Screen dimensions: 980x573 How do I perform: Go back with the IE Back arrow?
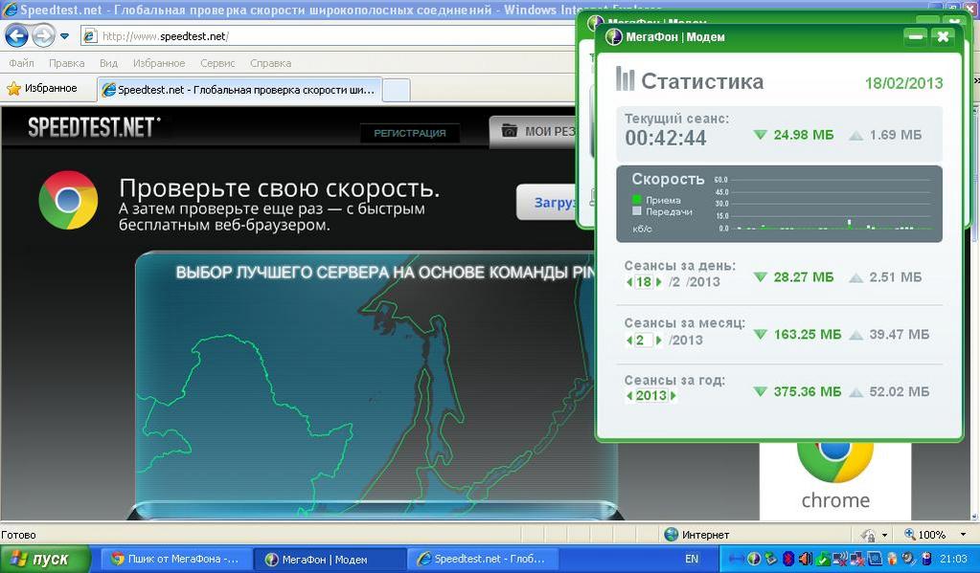[16, 36]
